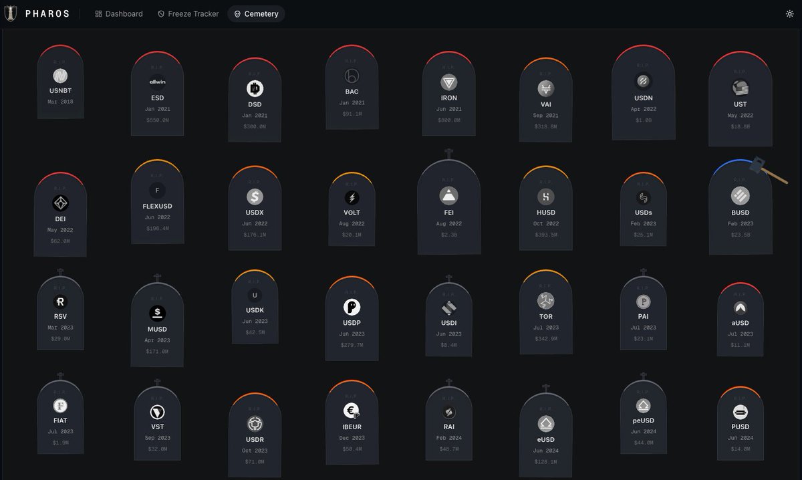Click the VOLT lightning bolt icon

(352, 196)
